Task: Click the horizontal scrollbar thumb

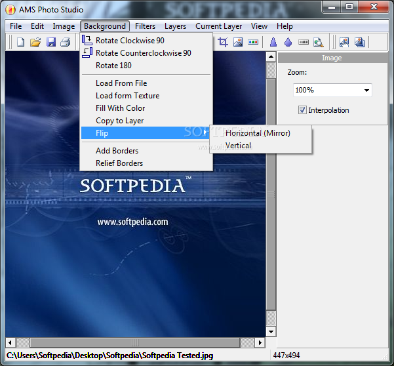Action: tap(135, 342)
